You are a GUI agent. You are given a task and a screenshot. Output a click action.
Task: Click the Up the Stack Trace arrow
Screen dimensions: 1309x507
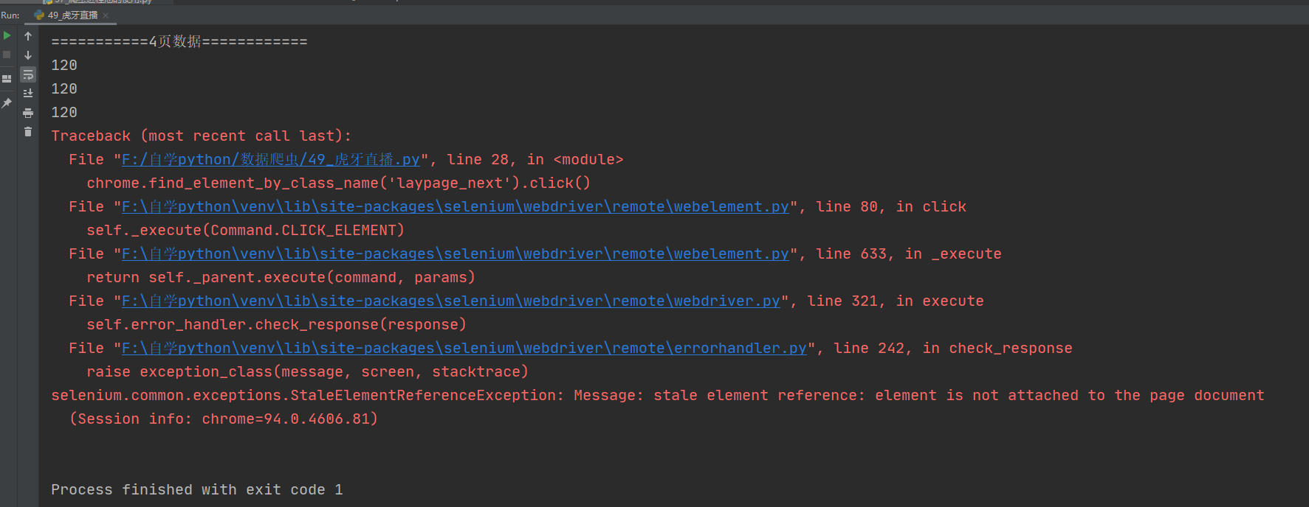[28, 36]
